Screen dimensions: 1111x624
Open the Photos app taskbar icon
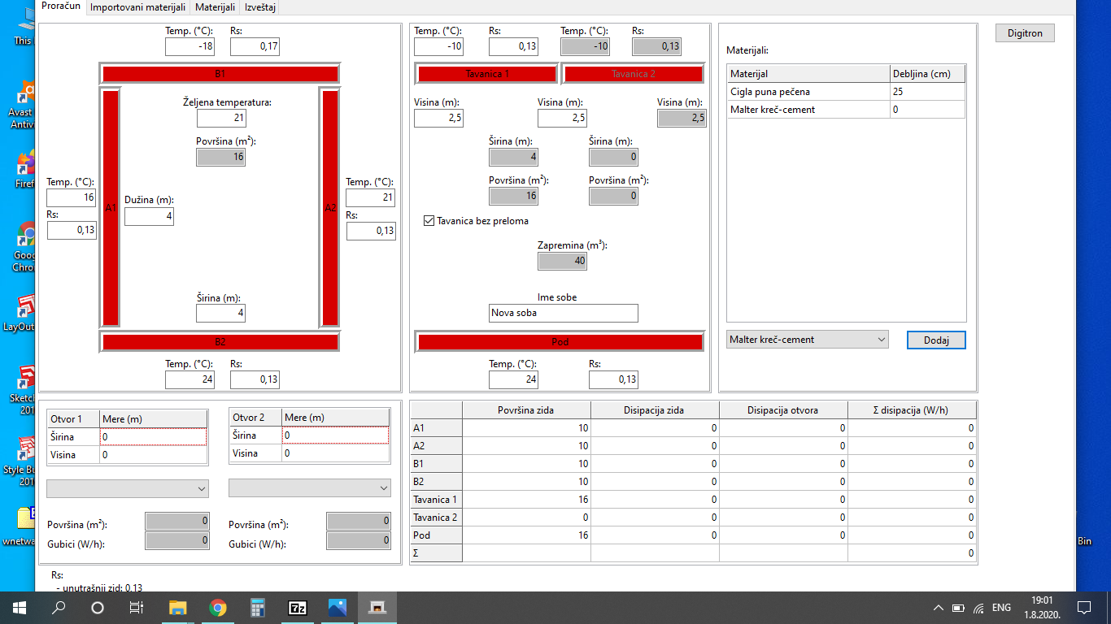[338, 607]
